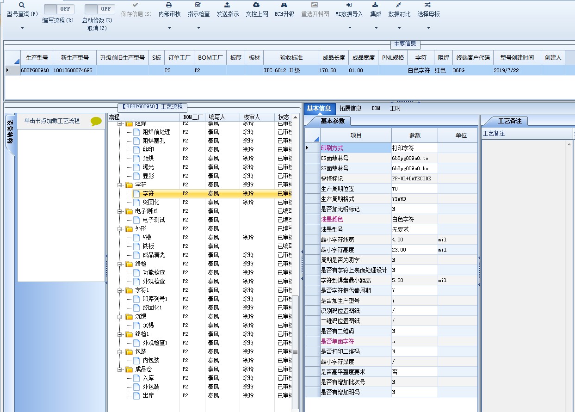Click the document icon beside 内包装
Screen dimensions: 575x412
pos(136,360)
